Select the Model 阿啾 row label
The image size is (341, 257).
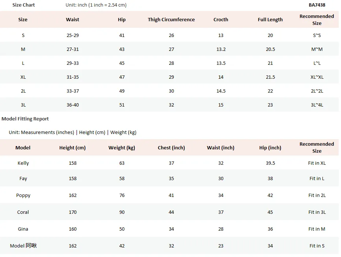point(23,246)
